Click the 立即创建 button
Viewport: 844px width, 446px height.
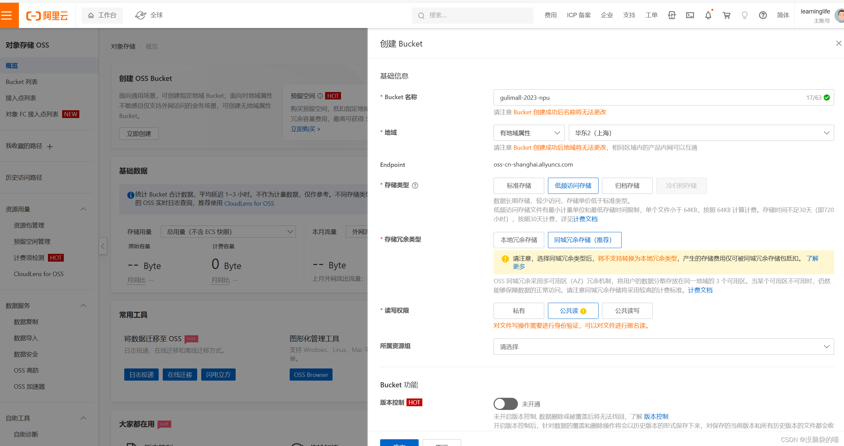pos(139,133)
